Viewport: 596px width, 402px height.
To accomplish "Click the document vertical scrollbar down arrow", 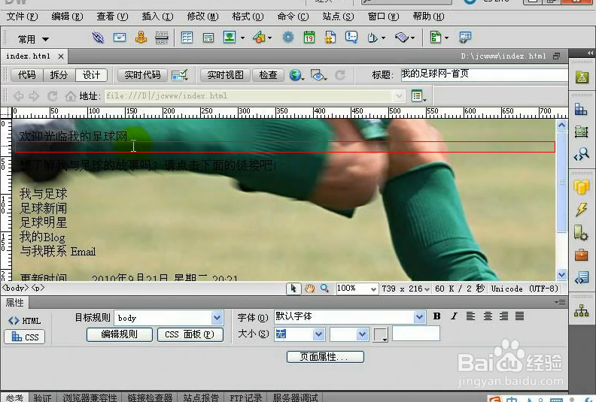I will tap(561, 274).
